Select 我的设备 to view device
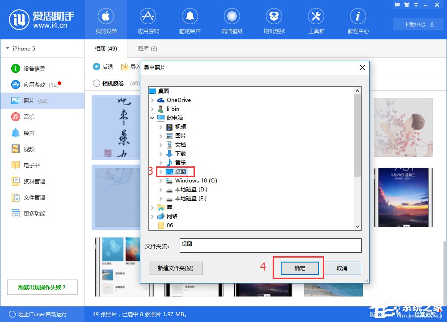This screenshot has width=447, height=322. tap(106, 20)
